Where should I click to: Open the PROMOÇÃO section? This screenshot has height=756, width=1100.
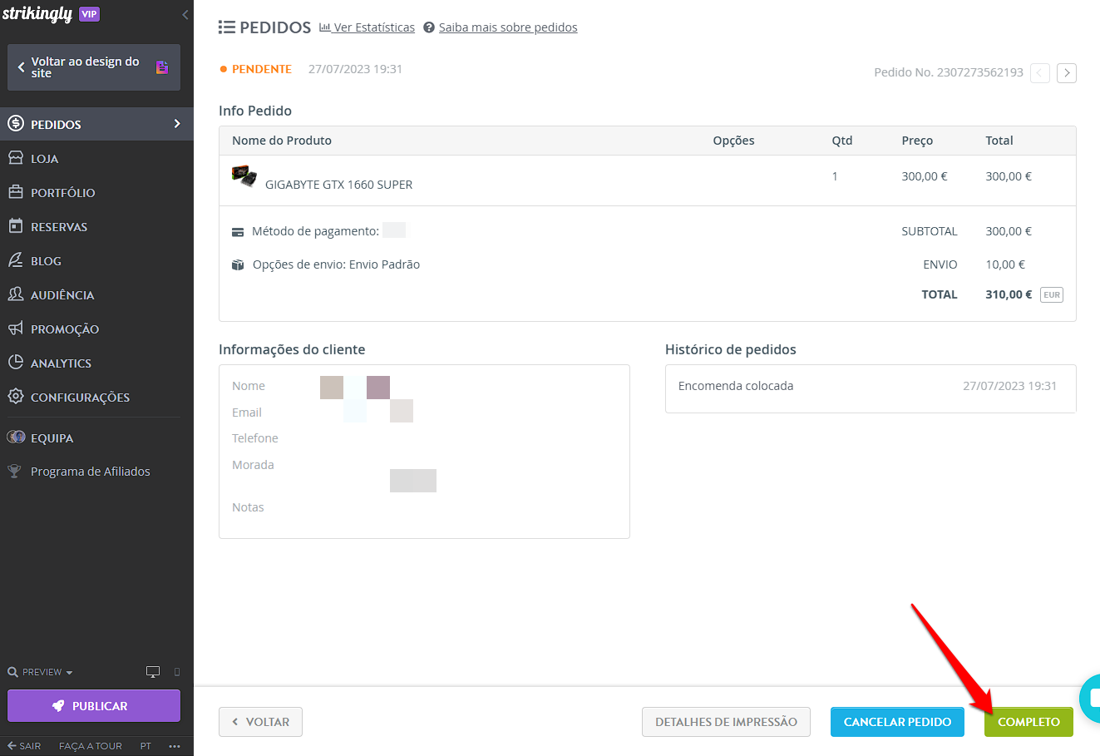pos(96,329)
